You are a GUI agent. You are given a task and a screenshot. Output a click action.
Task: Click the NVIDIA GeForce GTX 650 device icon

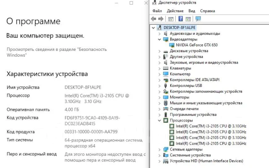pos(172,45)
